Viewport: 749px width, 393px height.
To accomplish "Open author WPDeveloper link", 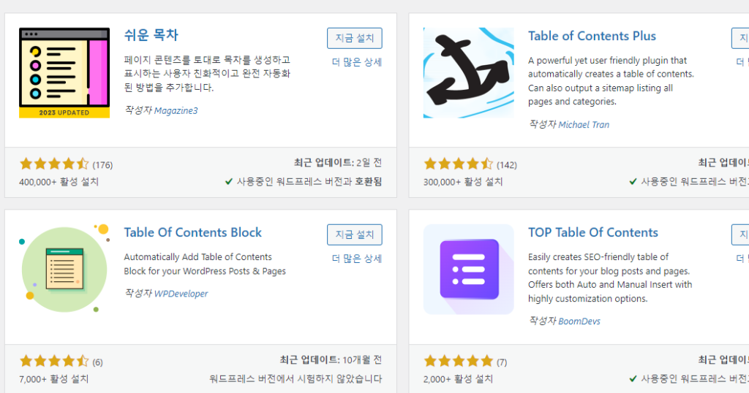I will pos(181,294).
